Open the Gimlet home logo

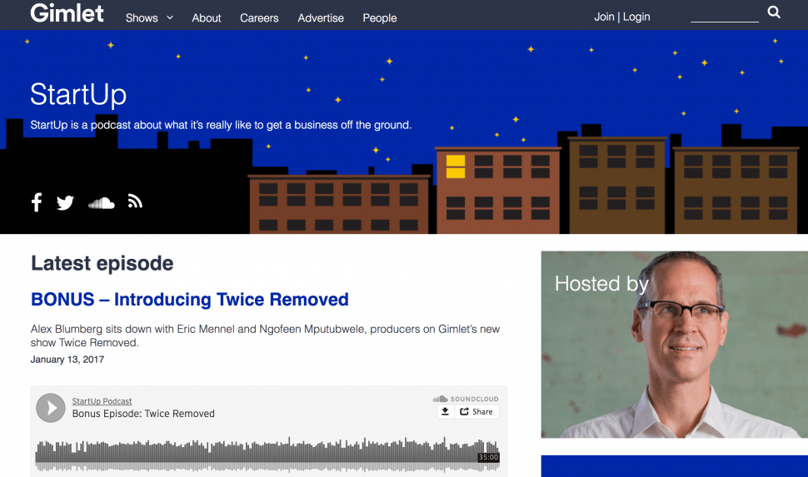click(x=67, y=13)
